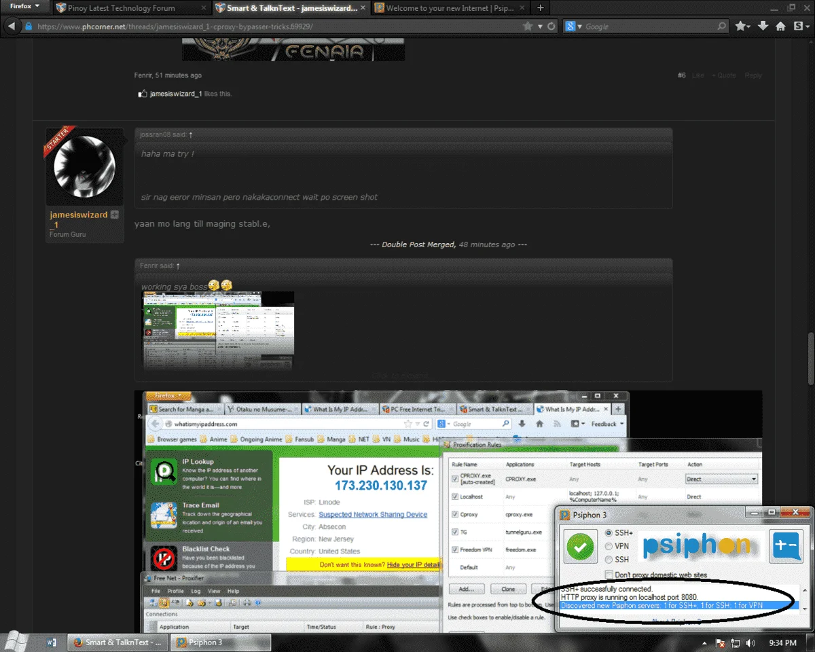Click the Psiphon green checkmark connect button
The width and height of the screenshot is (815, 652).
click(x=580, y=545)
